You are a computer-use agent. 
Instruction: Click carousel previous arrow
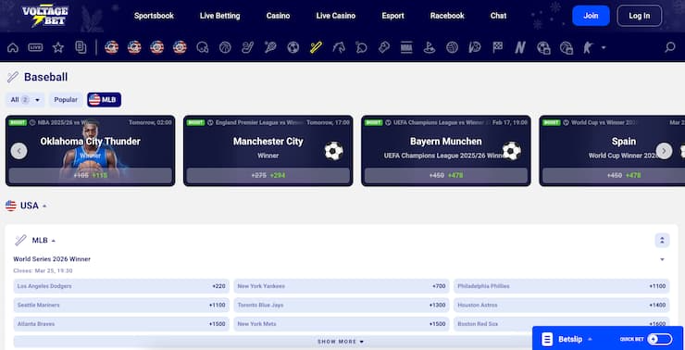point(19,151)
